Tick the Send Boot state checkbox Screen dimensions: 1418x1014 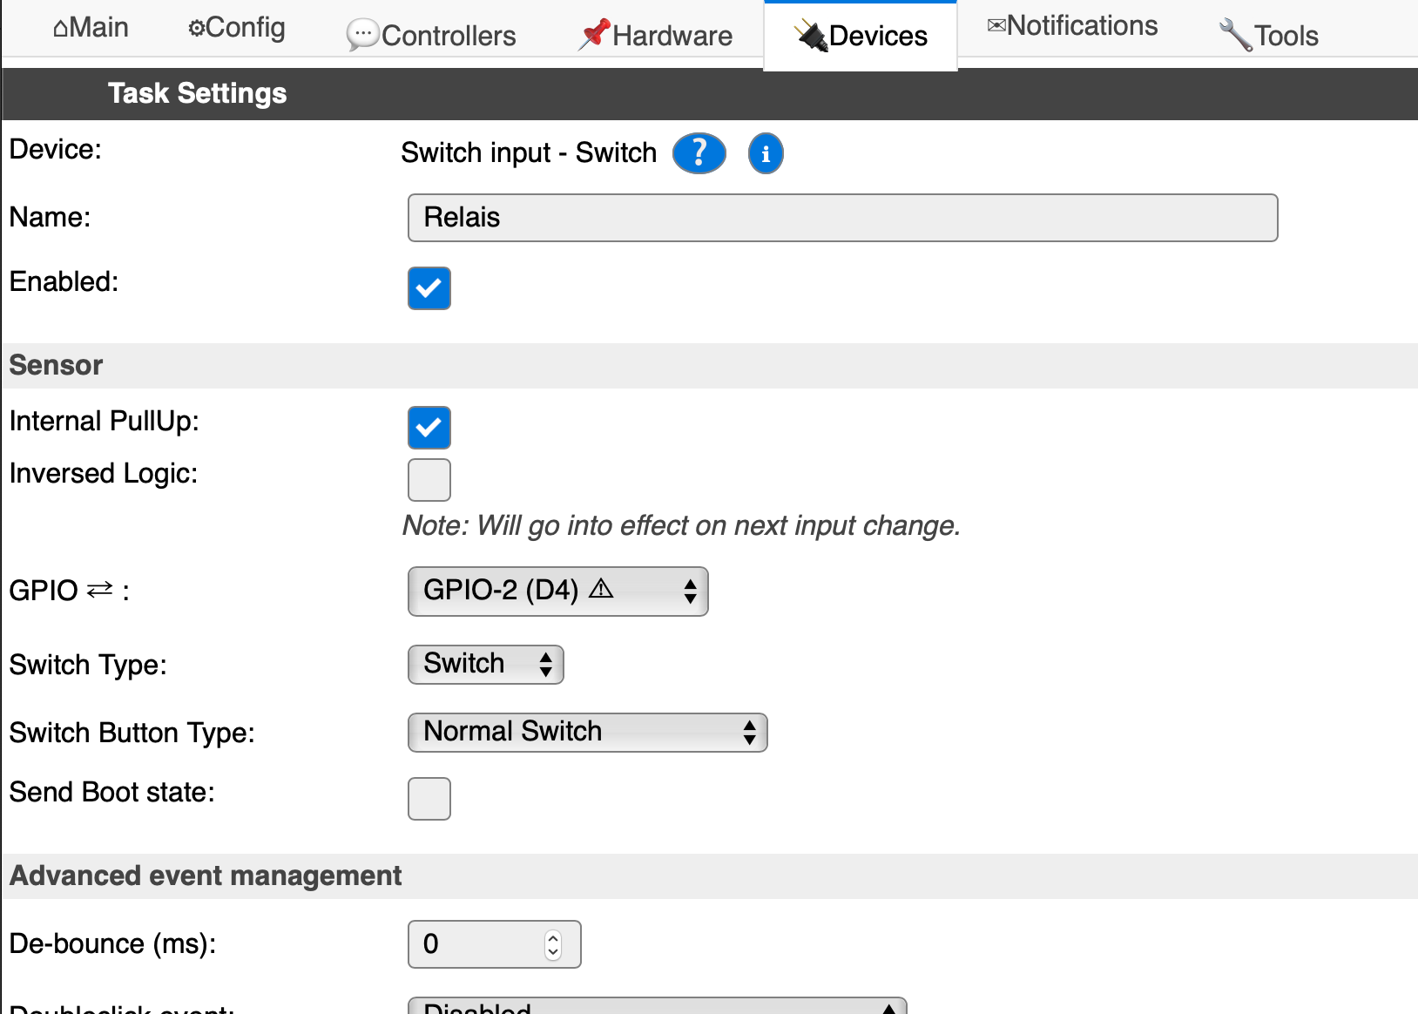(x=429, y=799)
